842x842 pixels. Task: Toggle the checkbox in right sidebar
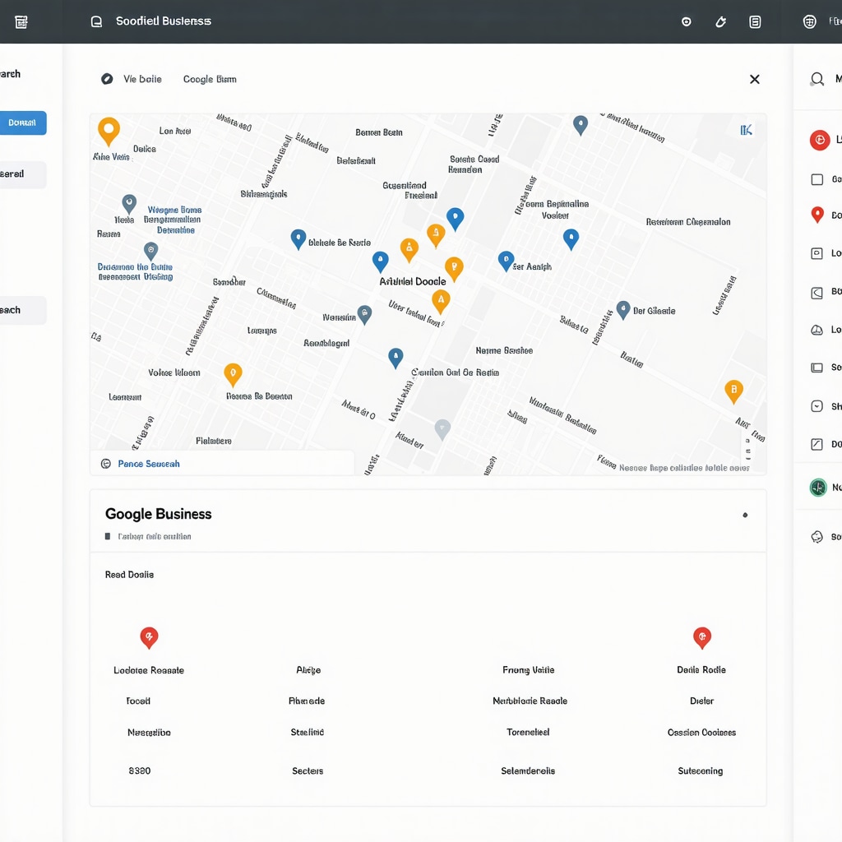(817, 179)
